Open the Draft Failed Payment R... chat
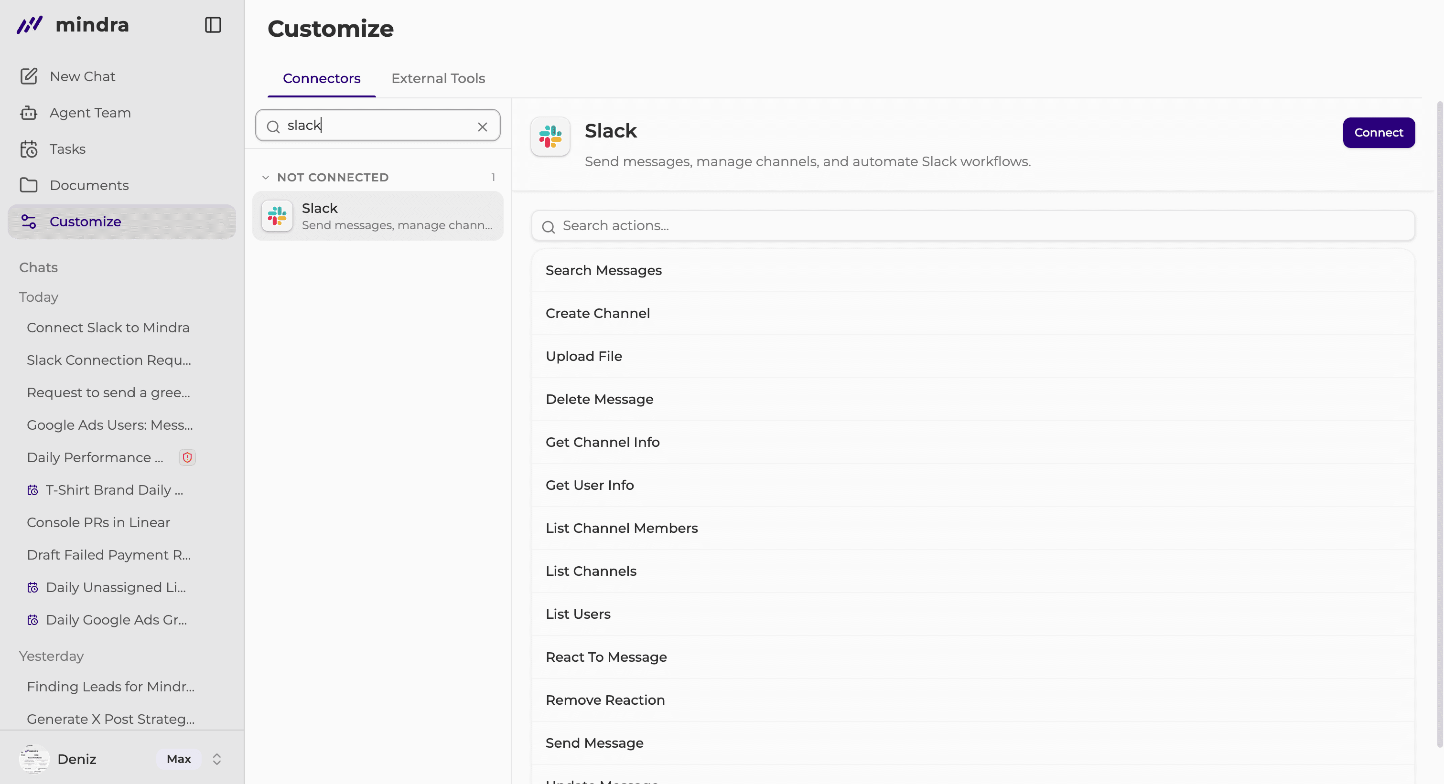 pos(109,555)
